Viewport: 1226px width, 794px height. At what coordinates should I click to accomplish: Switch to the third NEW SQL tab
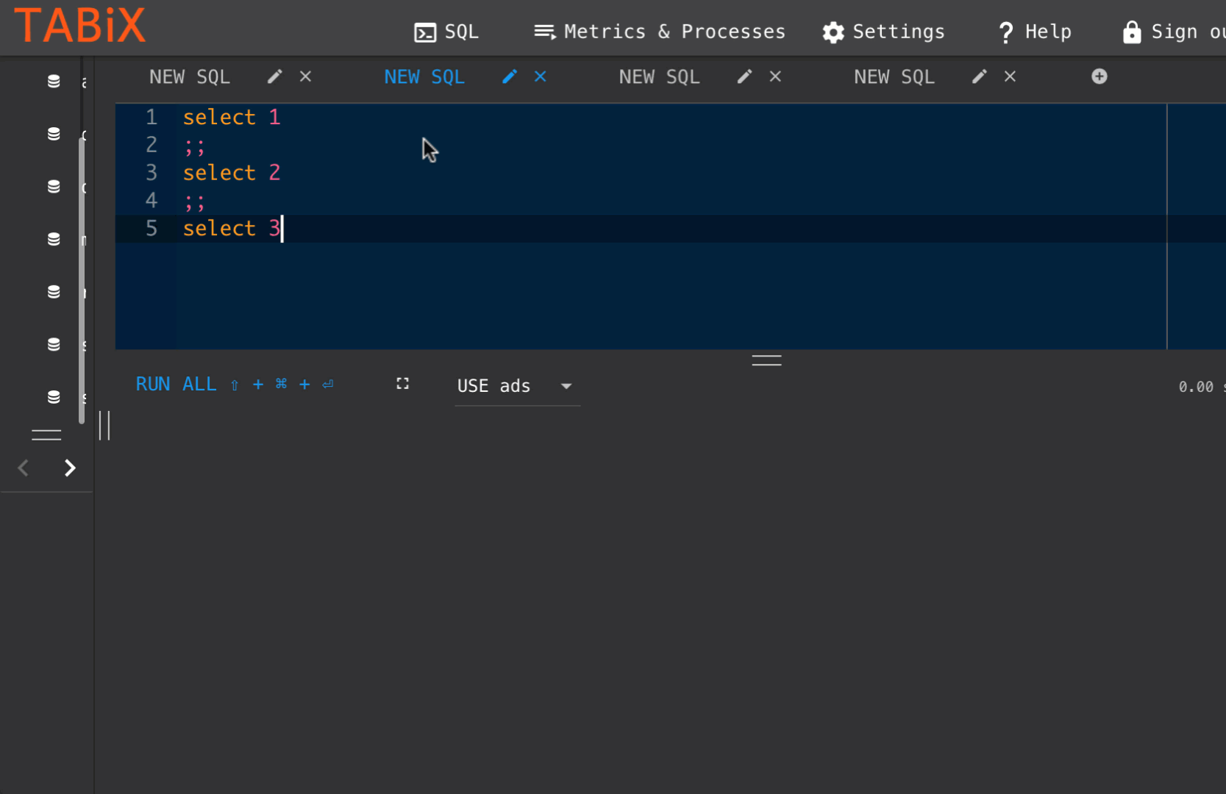click(x=659, y=76)
